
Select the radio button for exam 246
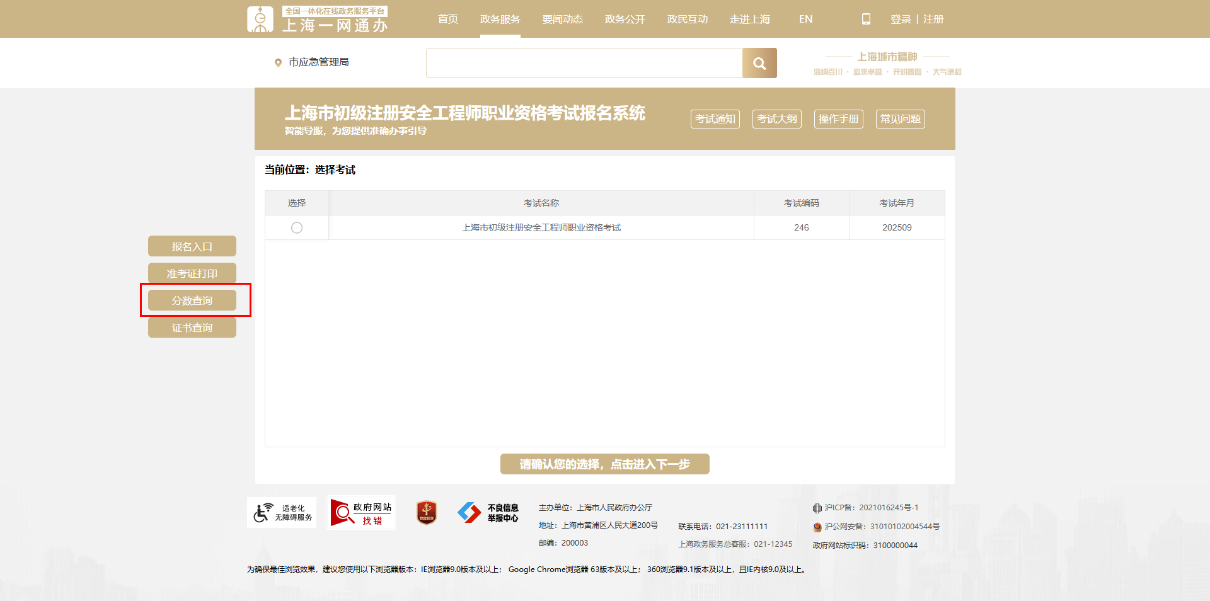click(x=297, y=227)
